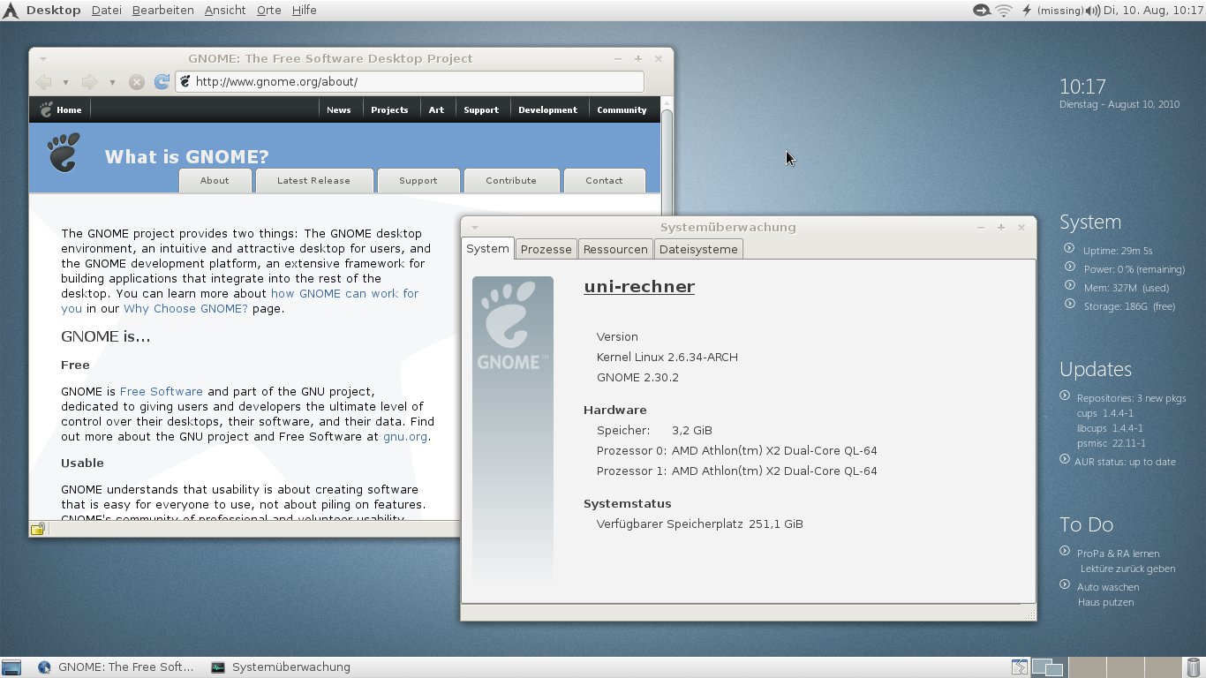
Task: Follow the 'Why Choose GNOME?' link
Action: (185, 309)
